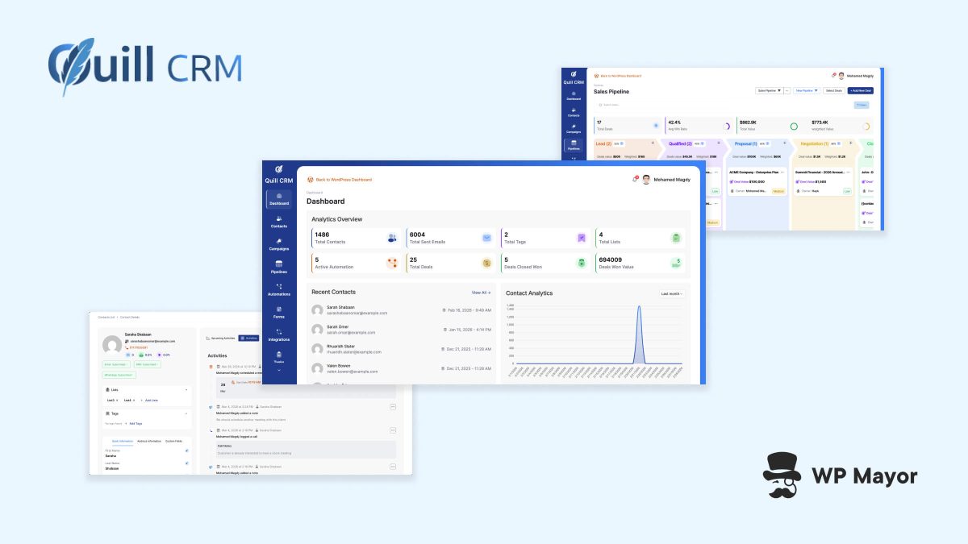Collapse the Lists section on contact profile
The height and width of the screenshot is (544, 968).
[x=187, y=390]
